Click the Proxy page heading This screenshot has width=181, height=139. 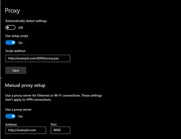(12, 11)
